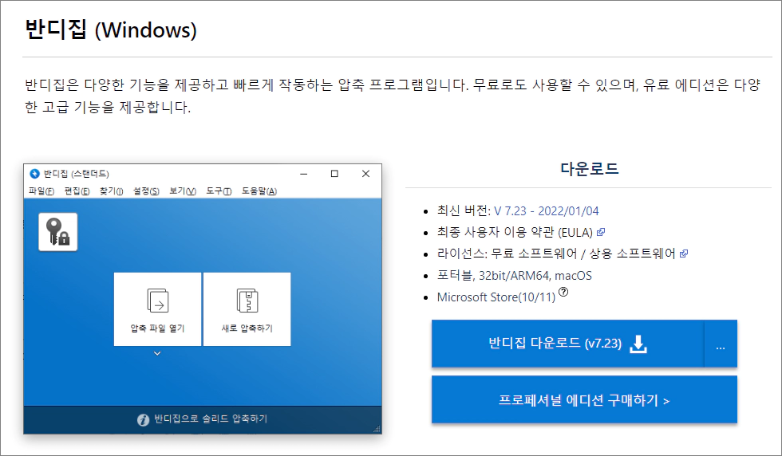782x456 pixels.
Task: Open the 보기(V) menu
Action: click(x=183, y=191)
